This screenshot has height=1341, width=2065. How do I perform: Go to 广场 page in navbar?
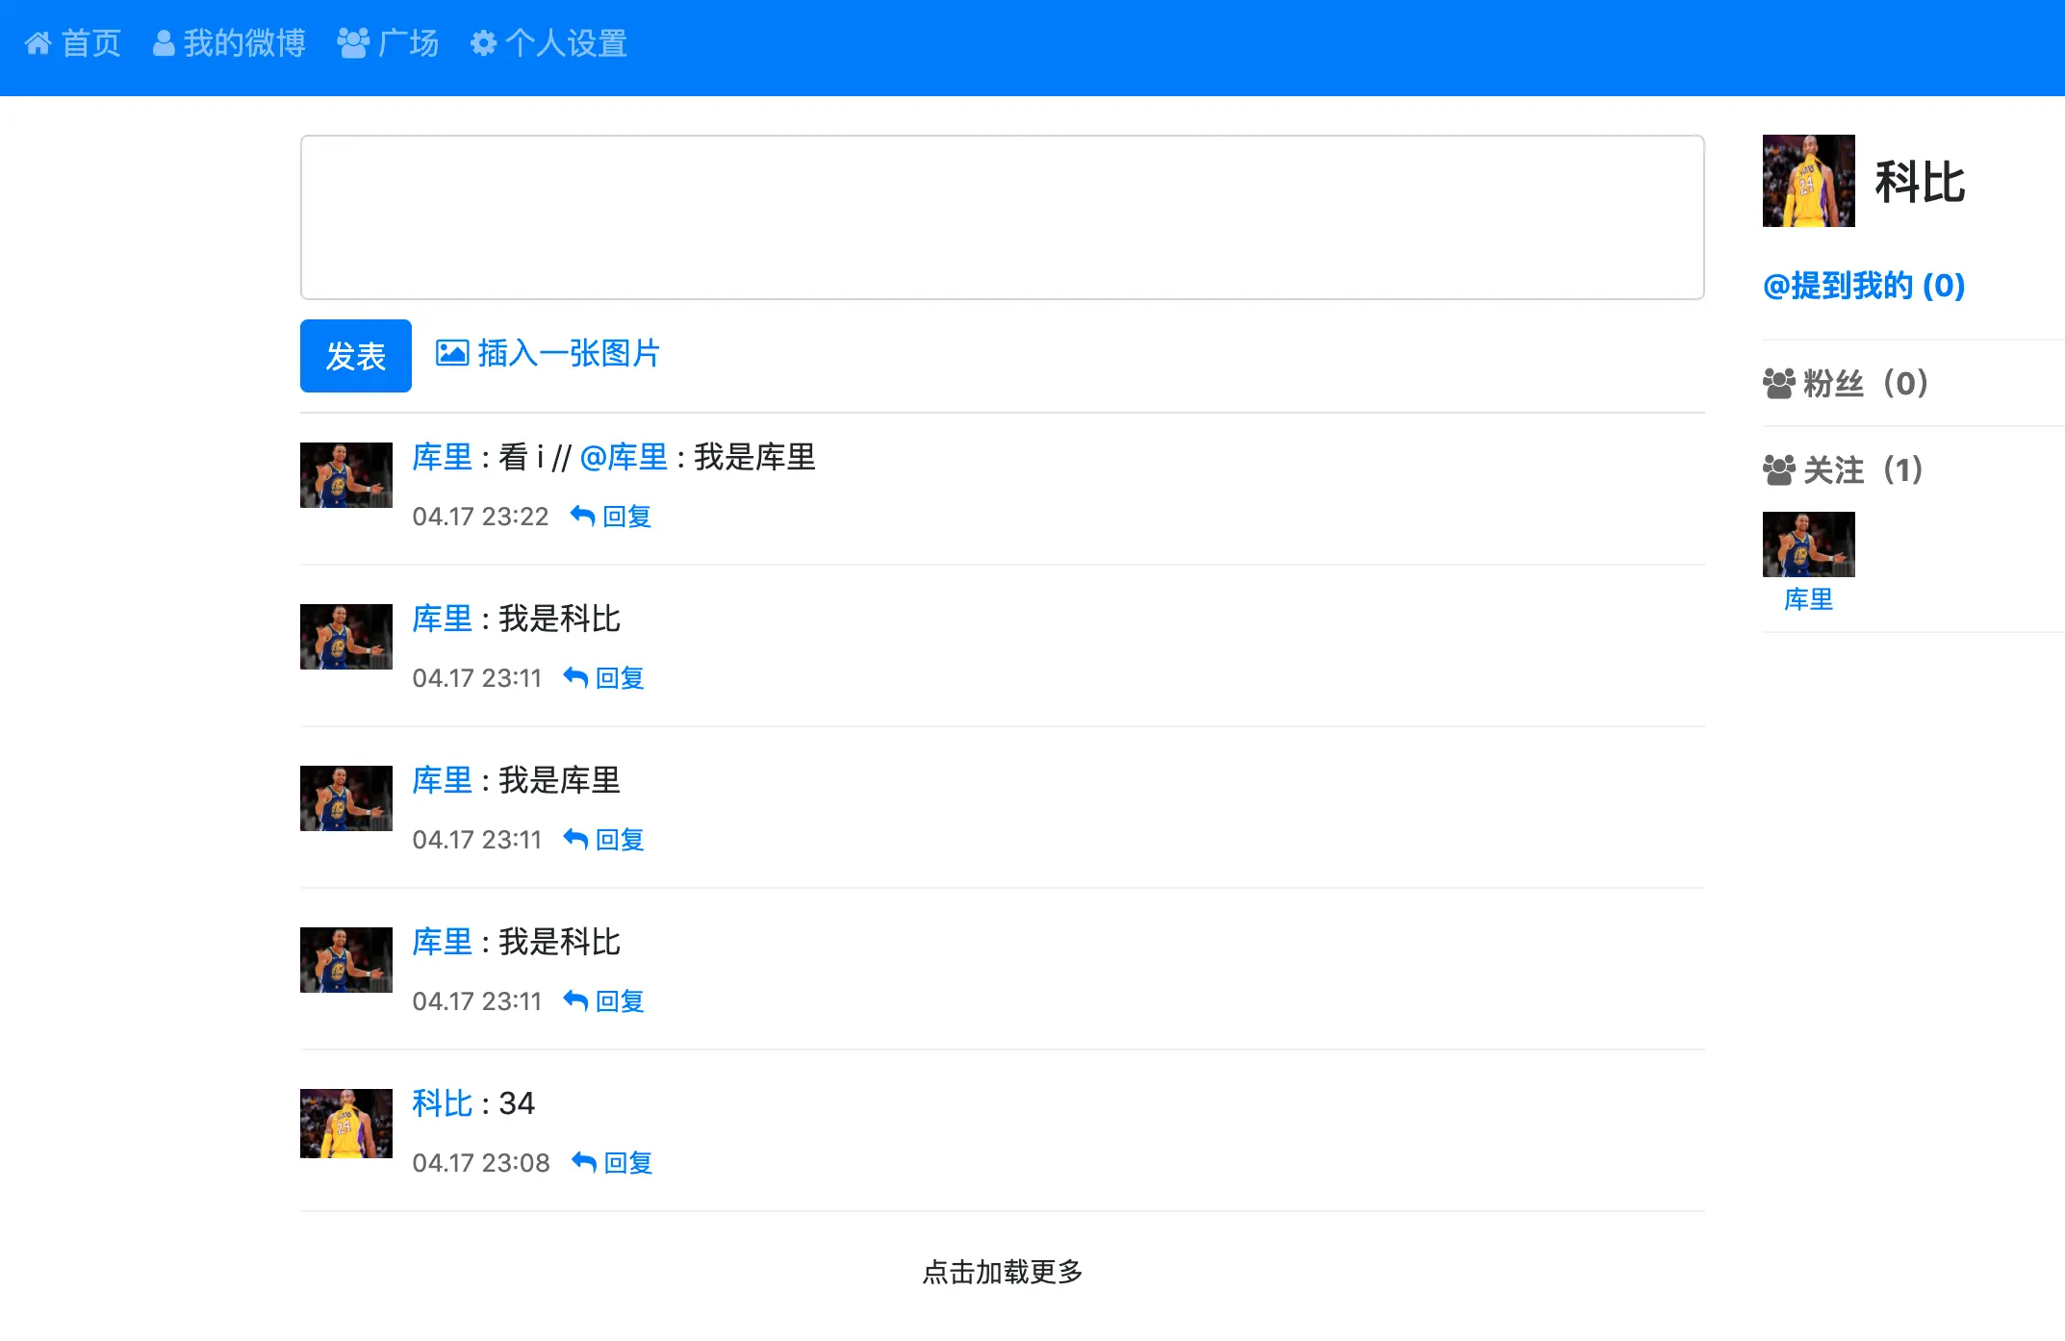[407, 43]
